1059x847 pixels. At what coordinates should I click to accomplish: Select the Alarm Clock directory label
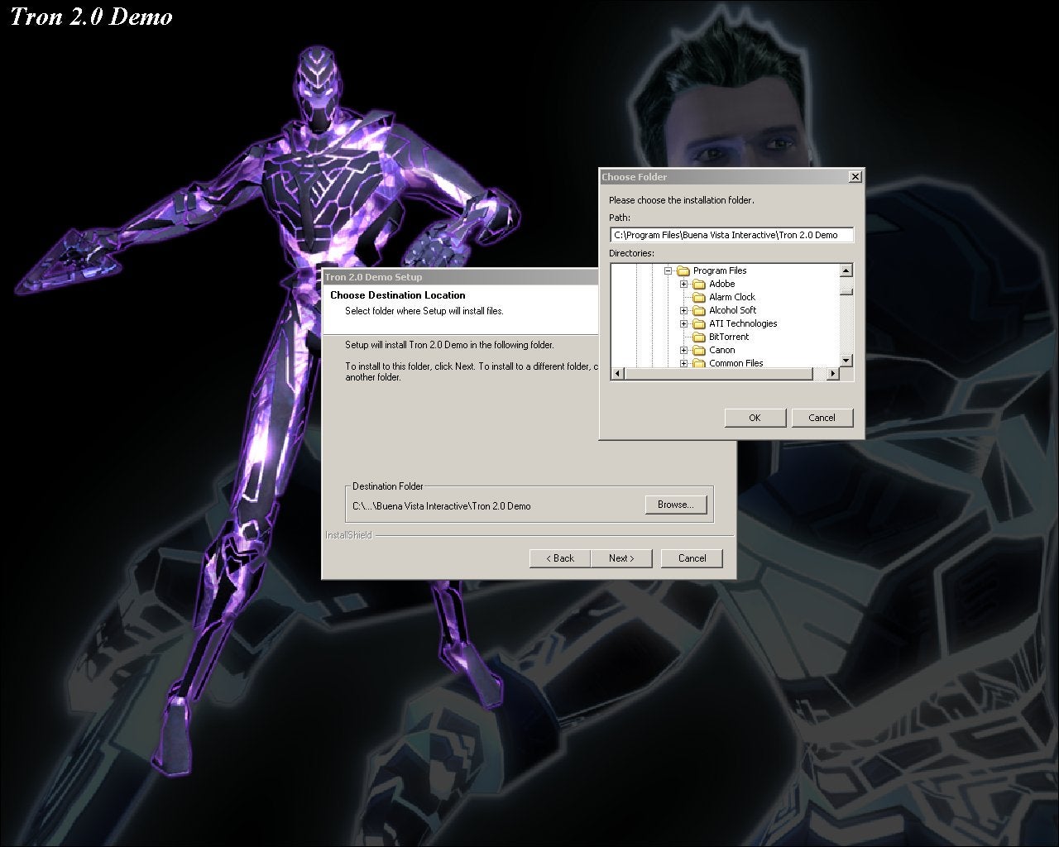tap(732, 297)
